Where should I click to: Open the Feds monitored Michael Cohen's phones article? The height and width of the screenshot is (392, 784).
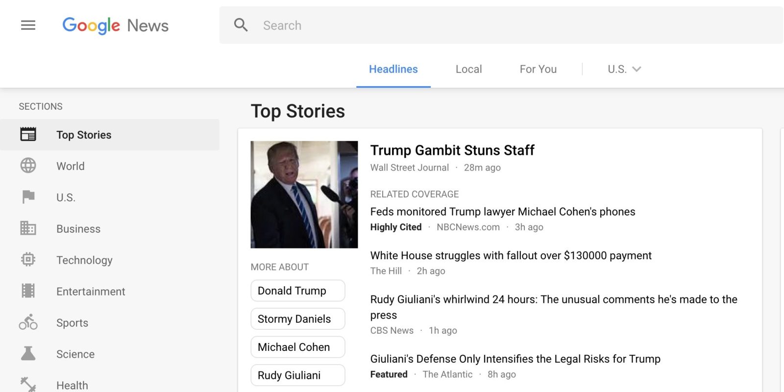(502, 212)
